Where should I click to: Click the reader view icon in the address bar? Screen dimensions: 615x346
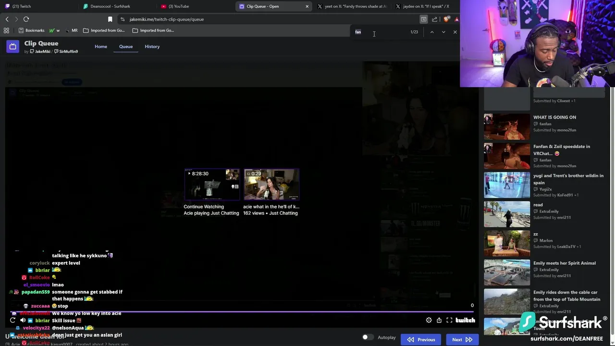(x=423, y=19)
